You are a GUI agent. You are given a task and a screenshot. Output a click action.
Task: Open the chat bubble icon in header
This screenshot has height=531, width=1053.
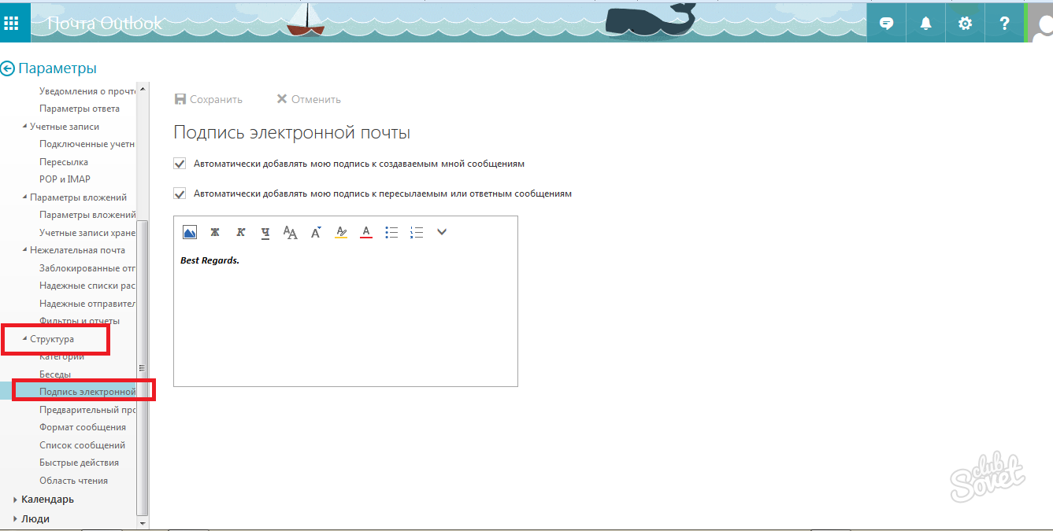click(x=886, y=23)
